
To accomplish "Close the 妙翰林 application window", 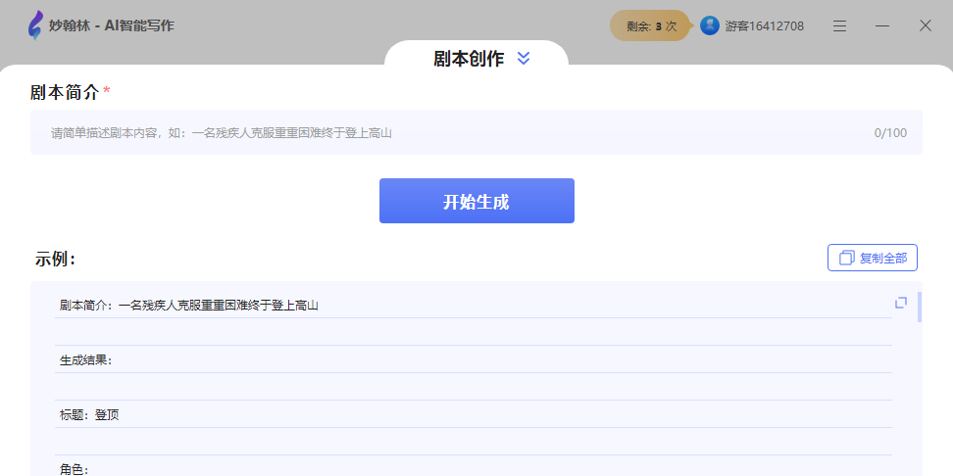I will [x=925, y=26].
